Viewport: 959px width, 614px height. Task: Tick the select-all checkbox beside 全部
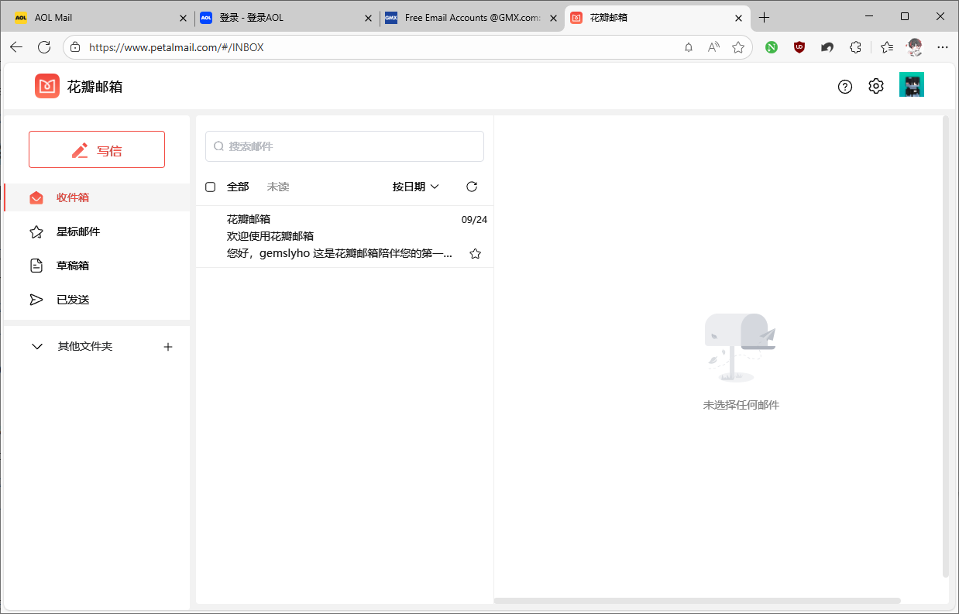point(210,187)
